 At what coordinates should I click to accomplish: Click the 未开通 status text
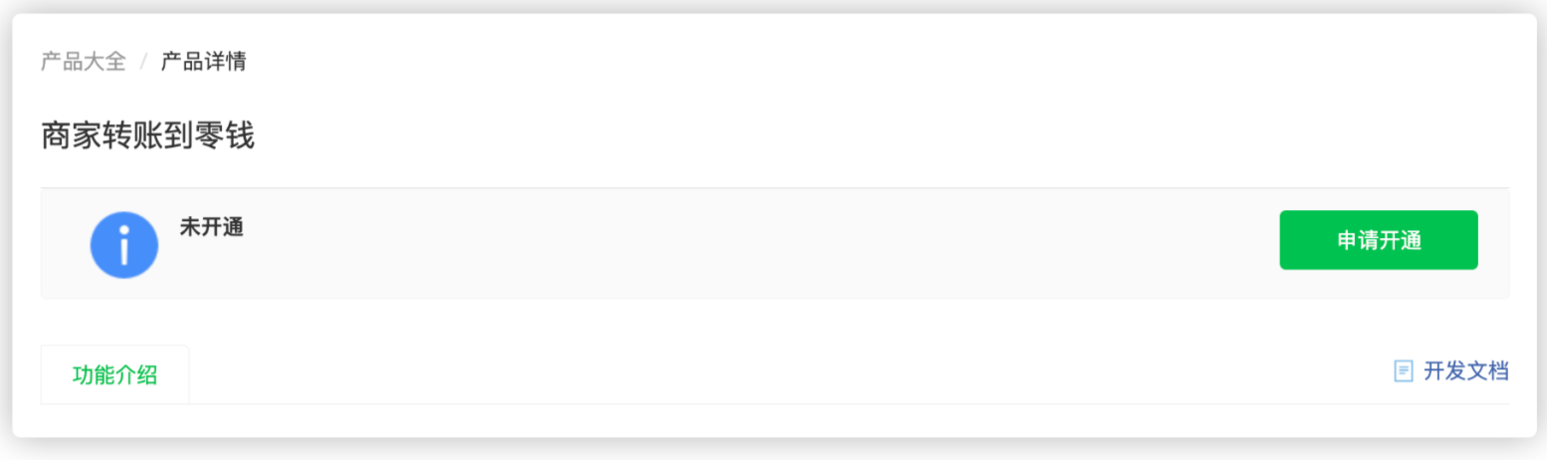(211, 227)
